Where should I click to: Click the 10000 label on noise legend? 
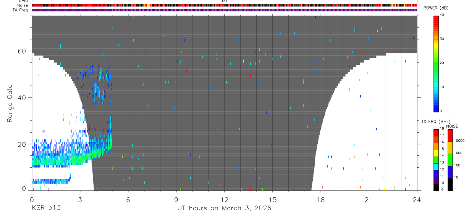click(x=459, y=141)
